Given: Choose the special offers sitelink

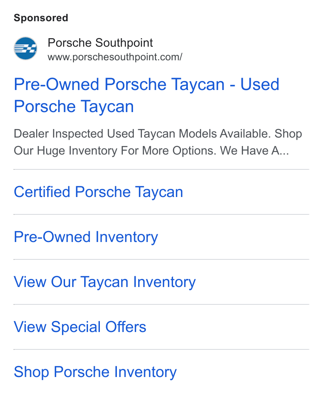Looking at the screenshot, I should [80, 327].
